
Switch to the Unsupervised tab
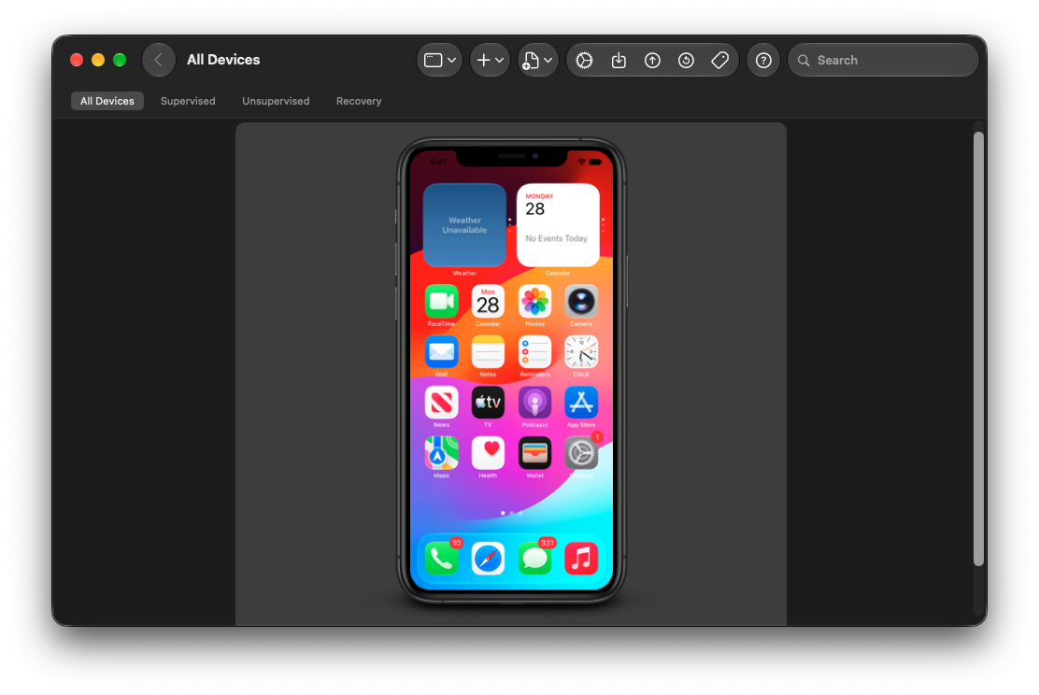point(276,101)
